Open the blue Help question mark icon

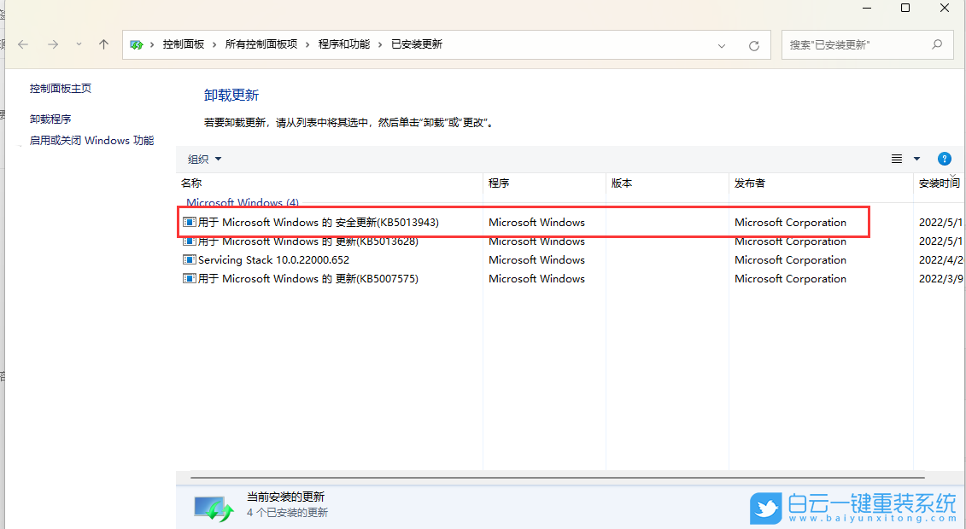944,158
